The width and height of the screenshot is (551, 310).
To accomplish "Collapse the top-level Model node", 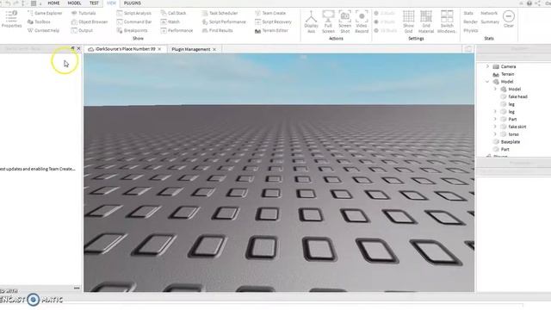I will coord(487,82).
